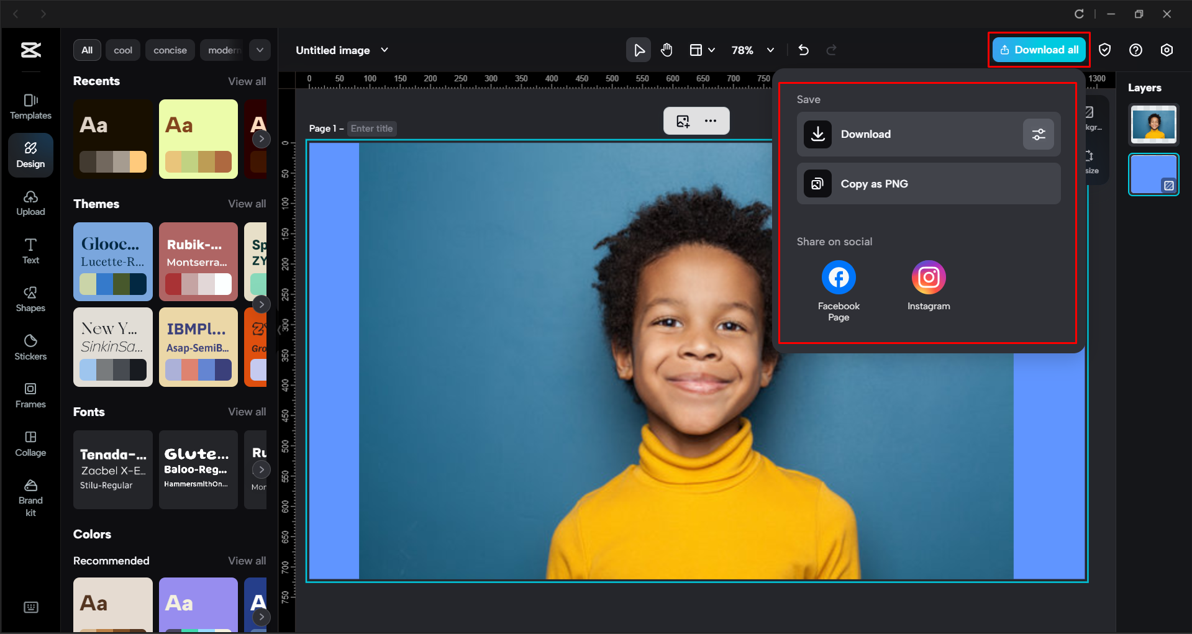The width and height of the screenshot is (1192, 634).
Task: Click the Download all button
Action: (1038, 50)
